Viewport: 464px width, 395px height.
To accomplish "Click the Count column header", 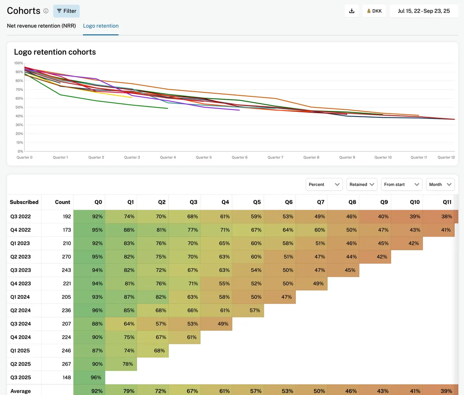I will click(63, 202).
